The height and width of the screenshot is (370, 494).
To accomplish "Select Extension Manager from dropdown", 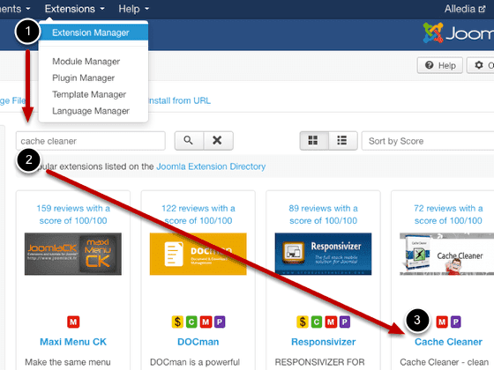I will [x=94, y=33].
